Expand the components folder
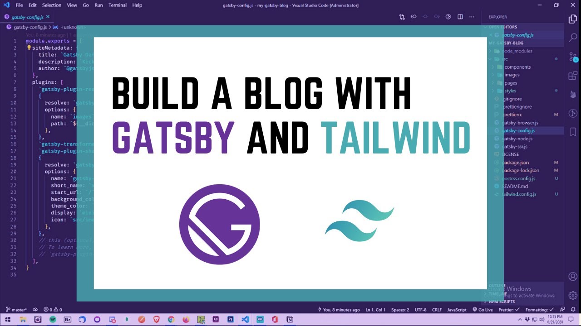 click(517, 67)
